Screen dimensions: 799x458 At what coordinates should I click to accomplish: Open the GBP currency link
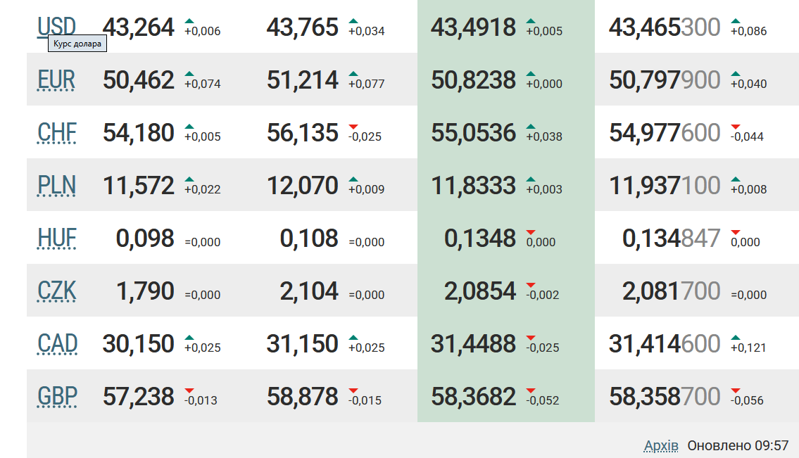click(x=57, y=396)
